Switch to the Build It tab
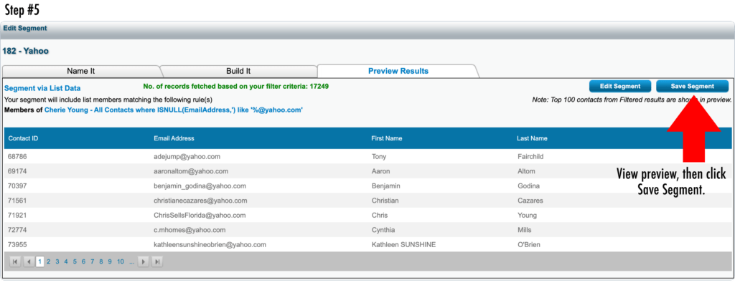The height and width of the screenshot is (308, 735). [238, 71]
